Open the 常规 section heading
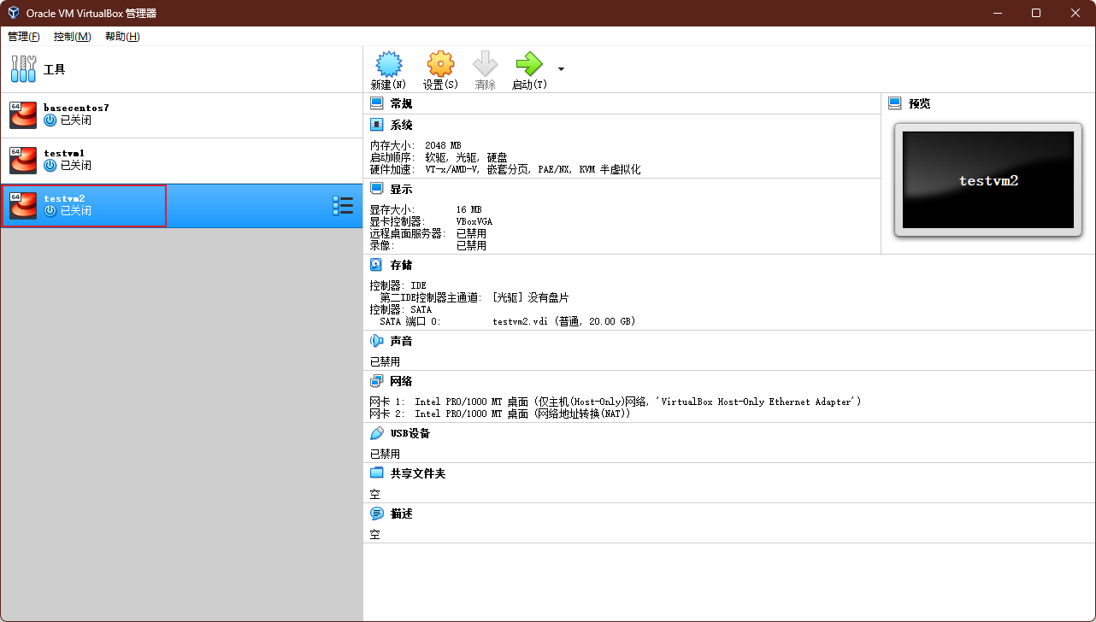 (401, 103)
